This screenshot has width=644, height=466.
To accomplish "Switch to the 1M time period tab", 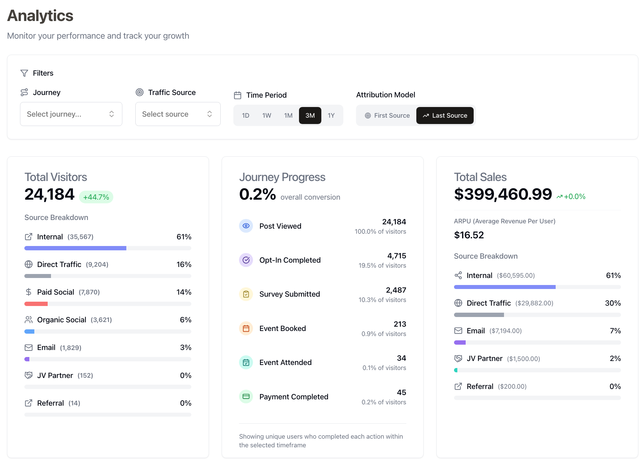I will coord(288,115).
